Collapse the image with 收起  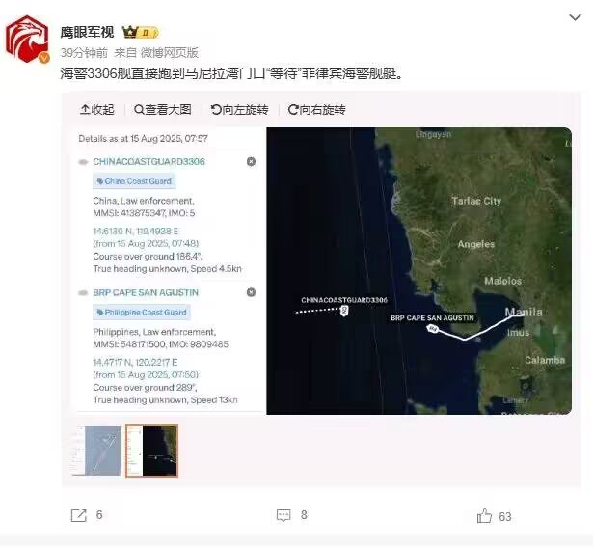click(x=97, y=110)
